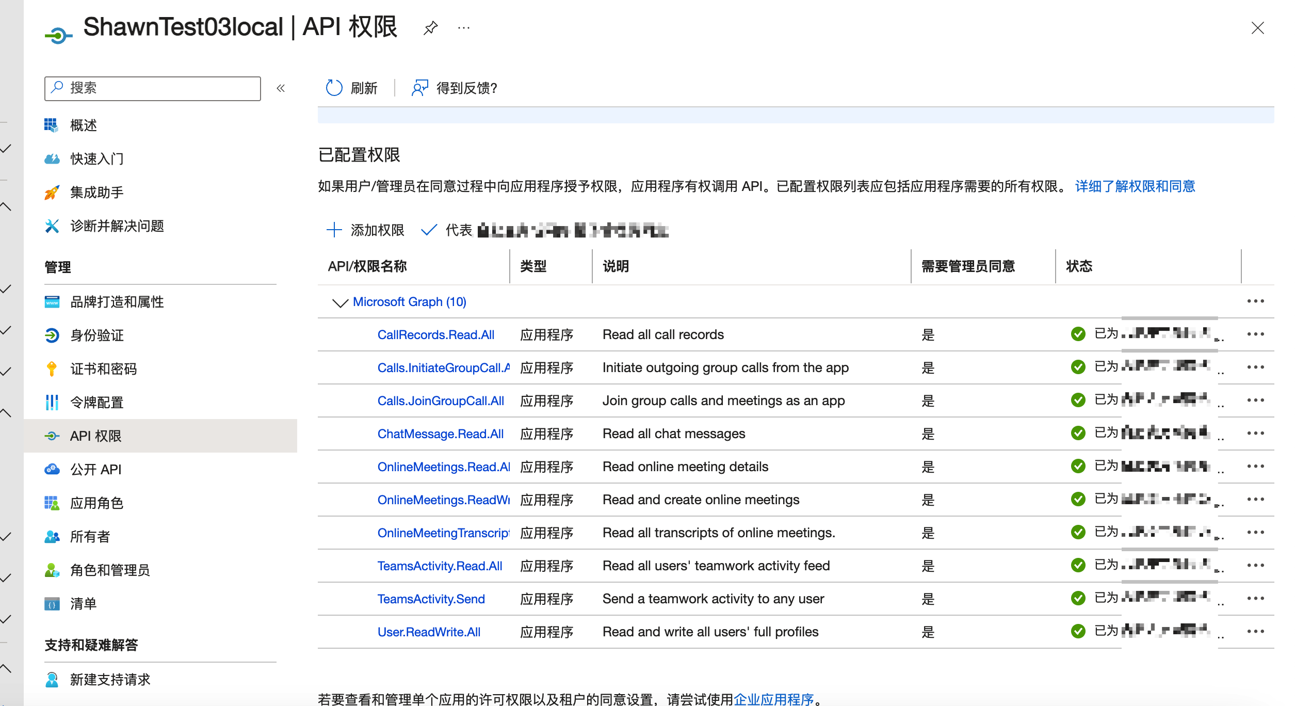The height and width of the screenshot is (706, 1295).
Task: Click the plus icon for 添加权限
Action: tap(334, 230)
